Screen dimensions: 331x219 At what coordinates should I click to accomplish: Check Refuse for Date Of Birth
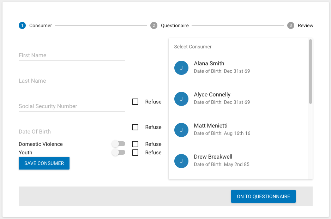click(x=135, y=127)
